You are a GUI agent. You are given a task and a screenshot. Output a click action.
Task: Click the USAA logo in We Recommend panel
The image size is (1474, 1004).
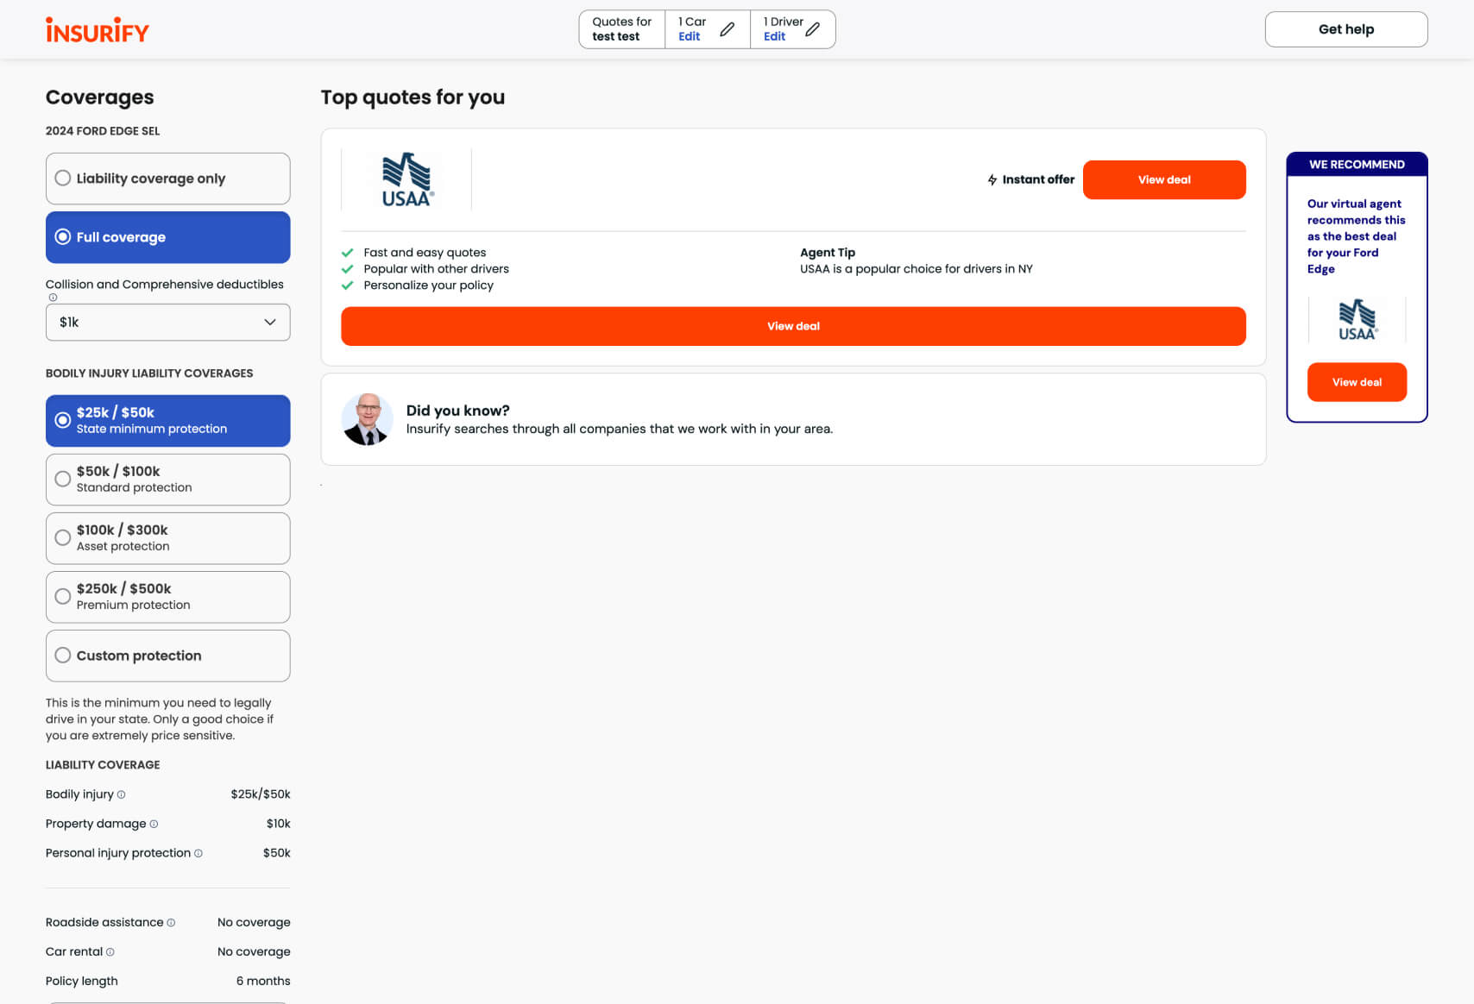tap(1357, 320)
